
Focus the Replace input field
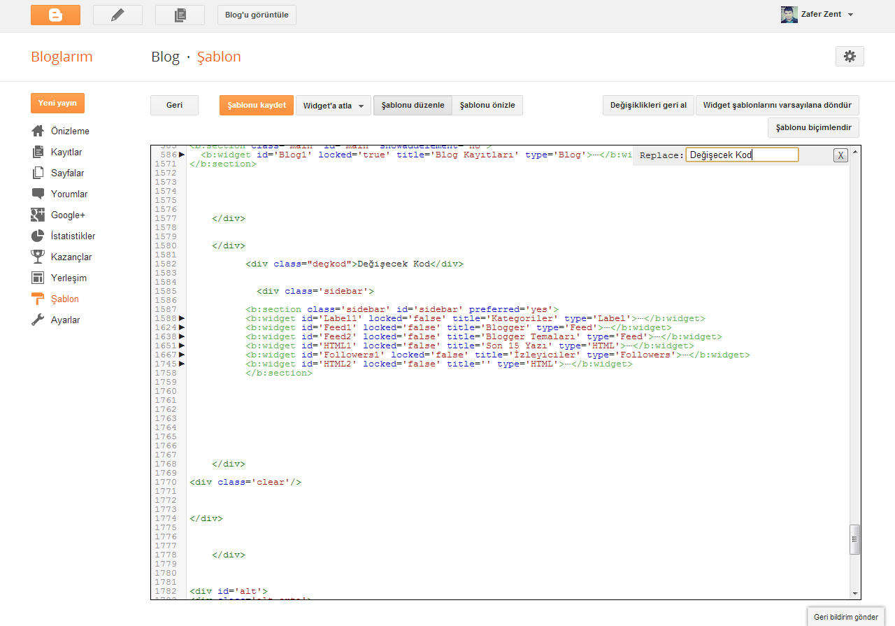[x=742, y=155]
